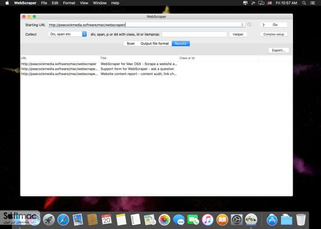Switch to Output file format tab
This screenshot has height=229, width=321.
pyautogui.click(x=155, y=44)
